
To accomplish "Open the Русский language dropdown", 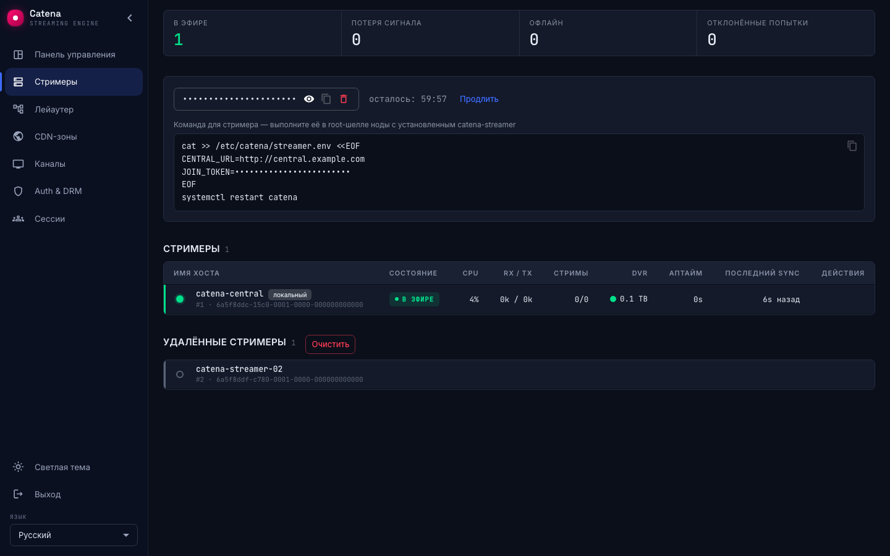I will 74,535.
